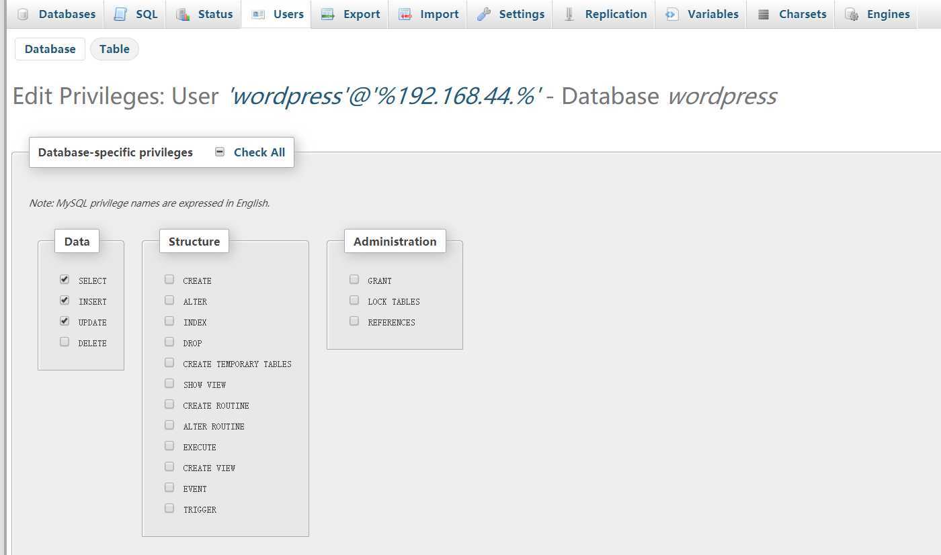Click the Administration group heading
The width and height of the screenshot is (941, 555).
[x=395, y=242]
